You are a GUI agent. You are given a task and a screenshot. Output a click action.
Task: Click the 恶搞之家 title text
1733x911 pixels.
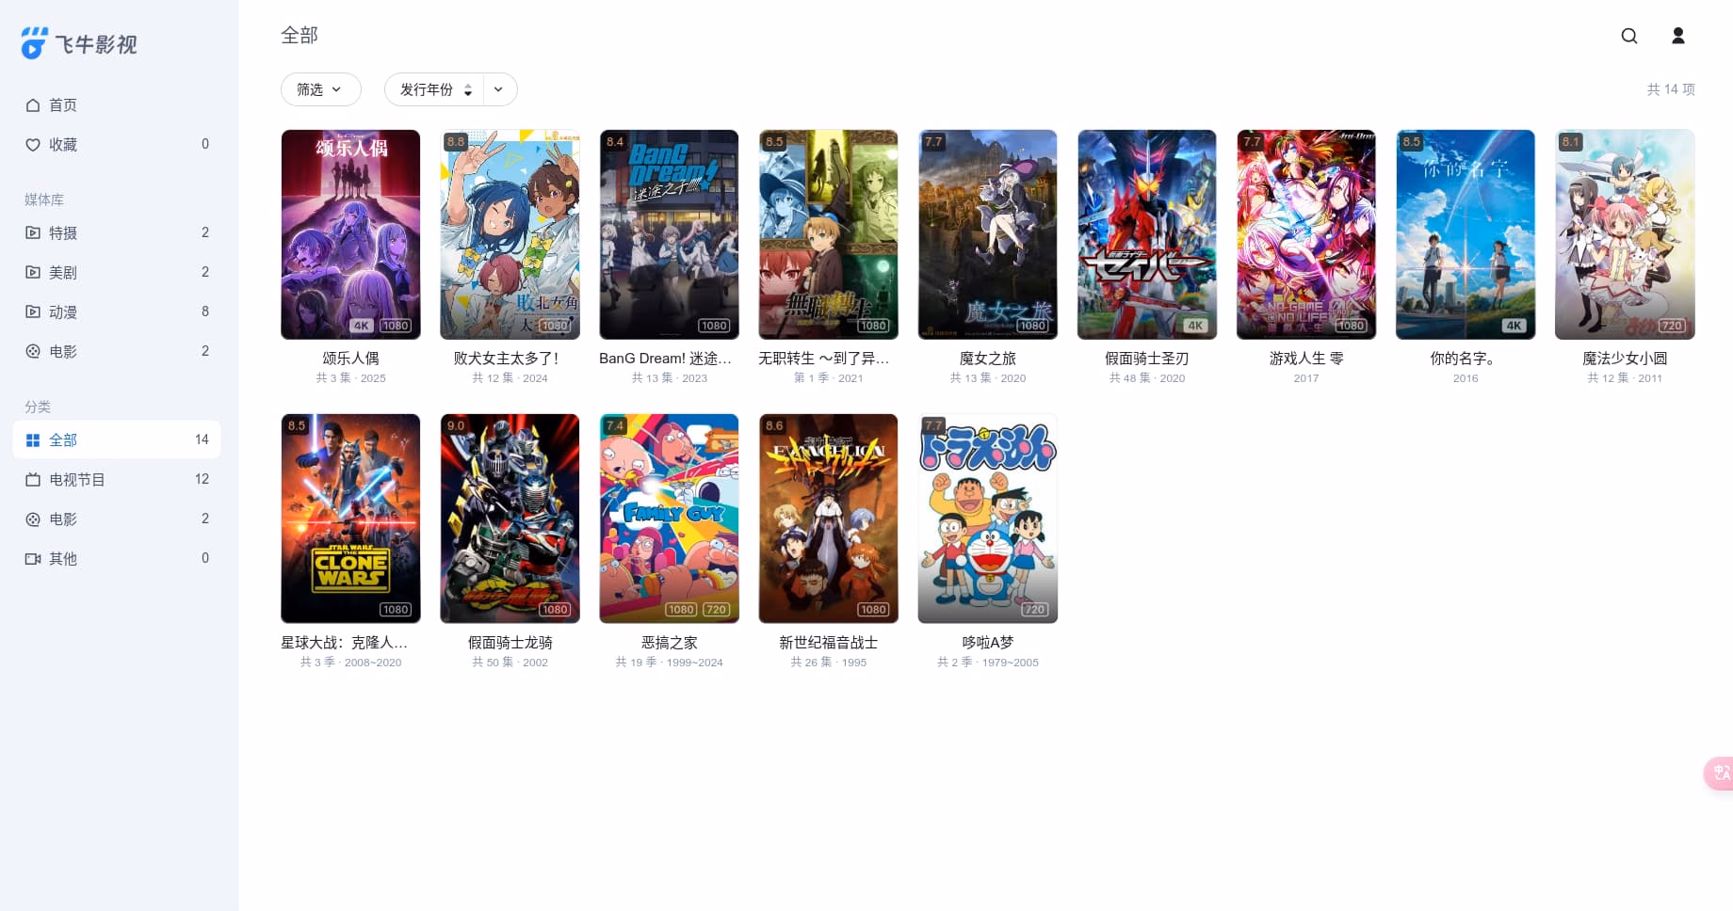(669, 643)
